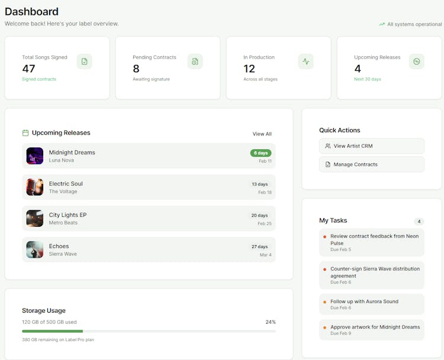Click the 6 days badge on Midnight Dreams
The width and height of the screenshot is (444, 360).
(x=260, y=153)
